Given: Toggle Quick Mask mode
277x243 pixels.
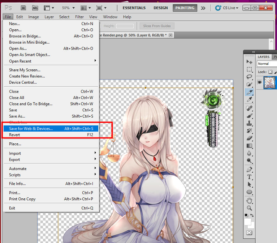Looking at the screenshot, I should tap(249, 233).
